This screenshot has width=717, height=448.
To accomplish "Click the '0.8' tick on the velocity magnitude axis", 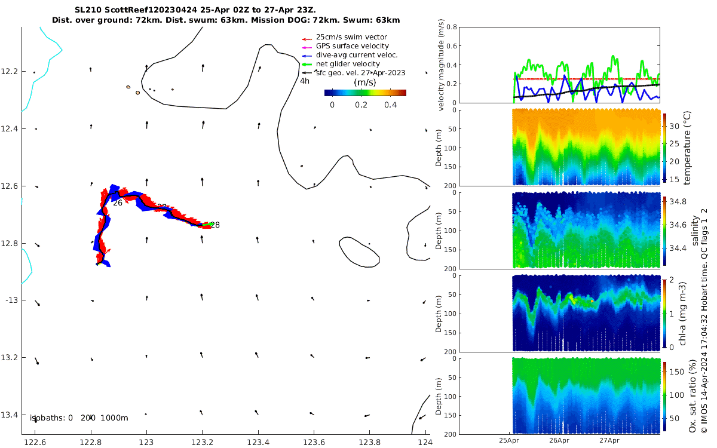I will (452, 27).
